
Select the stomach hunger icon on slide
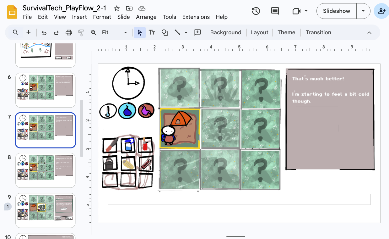pyautogui.click(x=146, y=111)
